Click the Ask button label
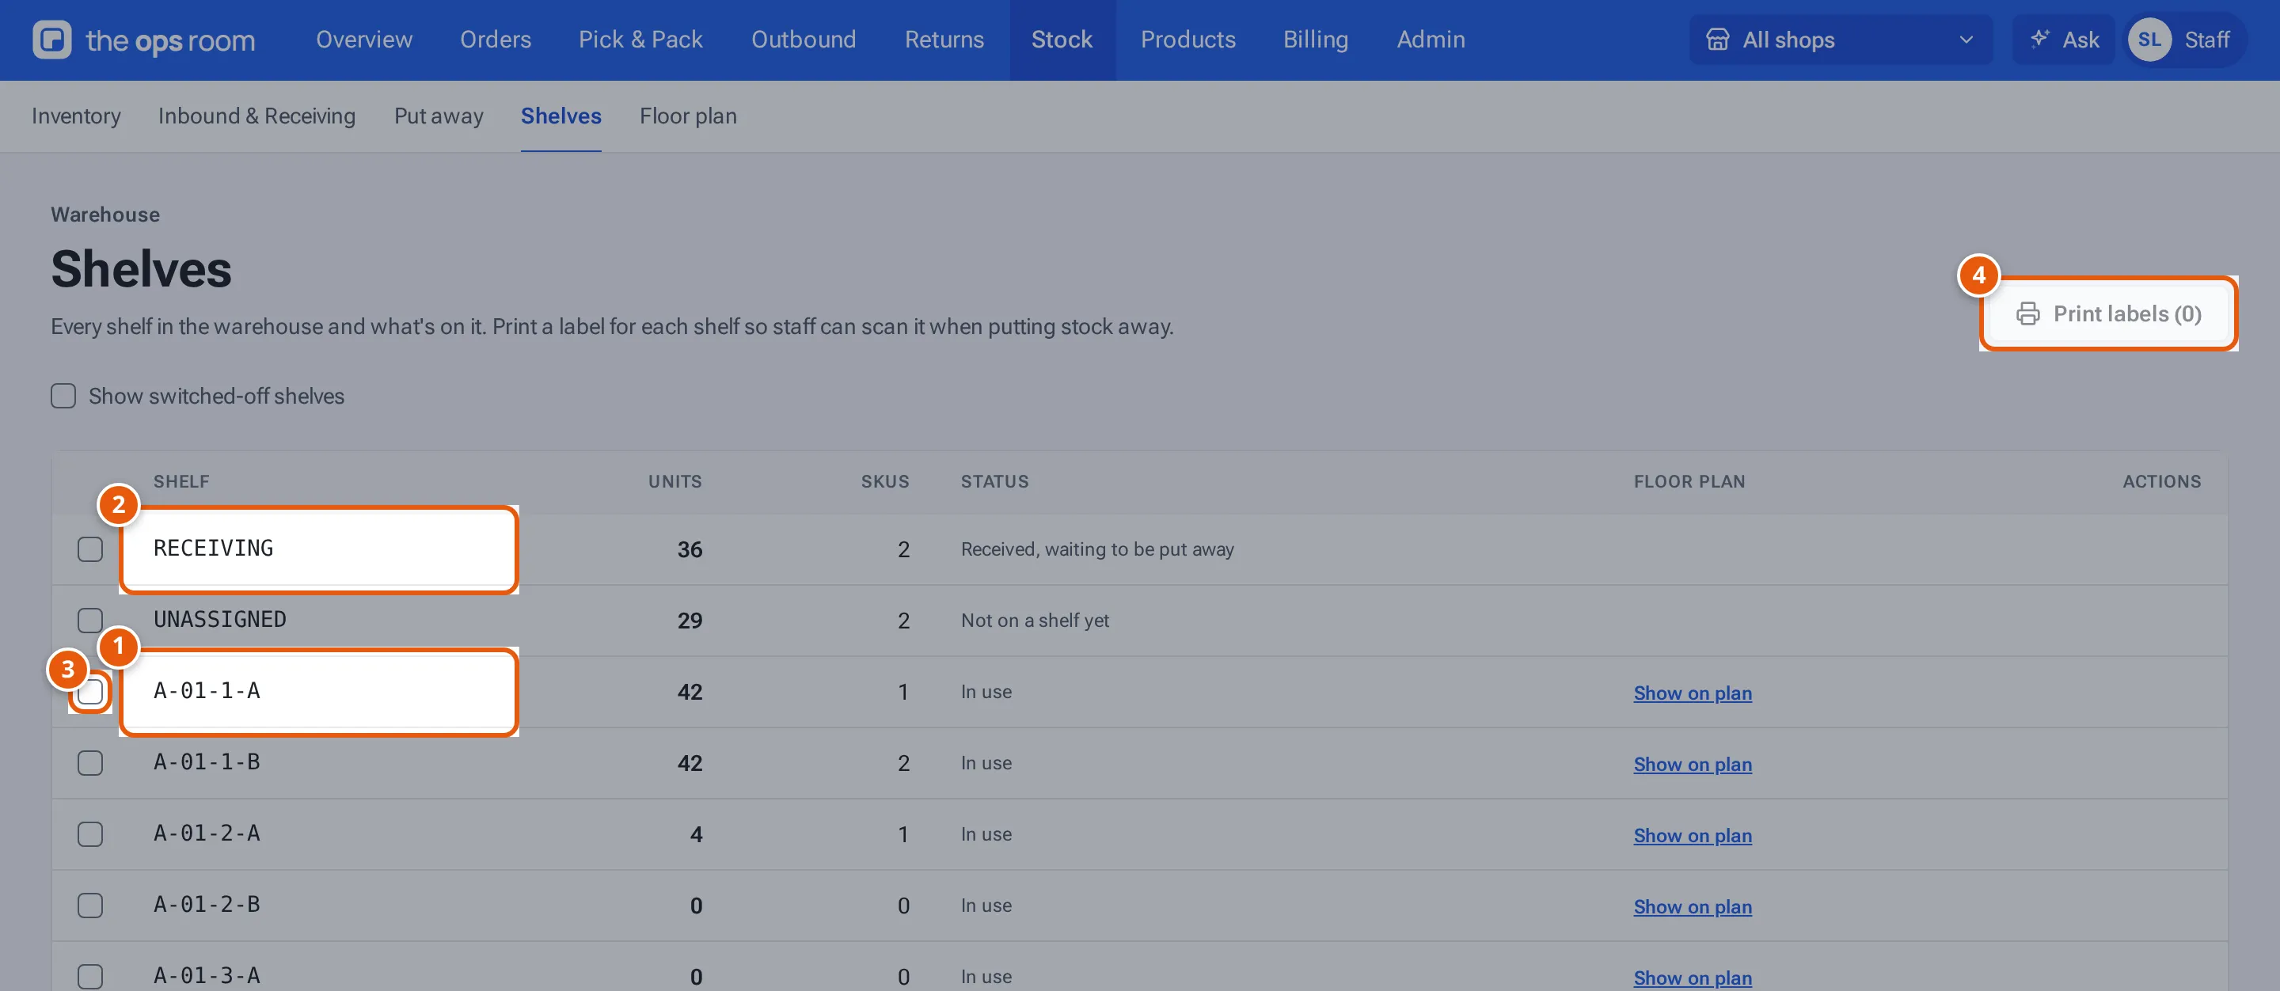This screenshot has height=991, width=2280. (2080, 40)
